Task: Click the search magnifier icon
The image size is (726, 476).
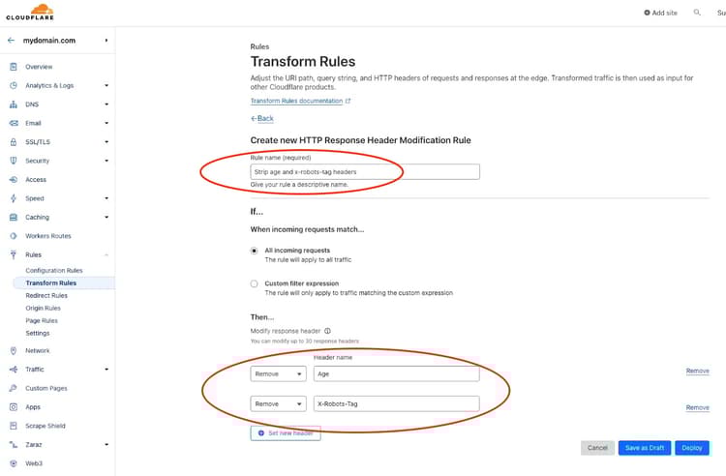Action: click(x=696, y=13)
